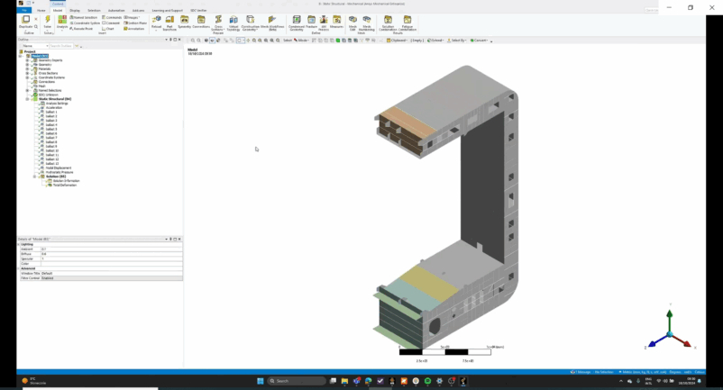The width and height of the screenshot is (723, 390).
Task: Click the Search Outline input field
Action: [x=61, y=46]
